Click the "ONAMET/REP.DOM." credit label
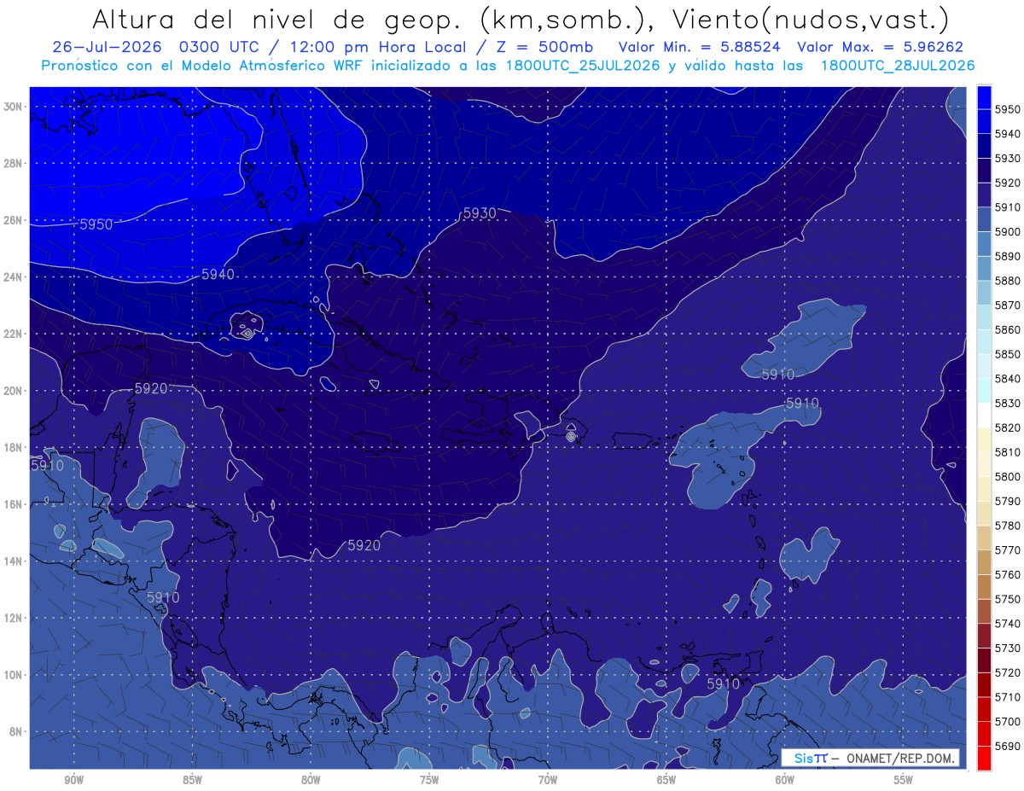Viewport: 1024px width, 791px height. point(900,758)
